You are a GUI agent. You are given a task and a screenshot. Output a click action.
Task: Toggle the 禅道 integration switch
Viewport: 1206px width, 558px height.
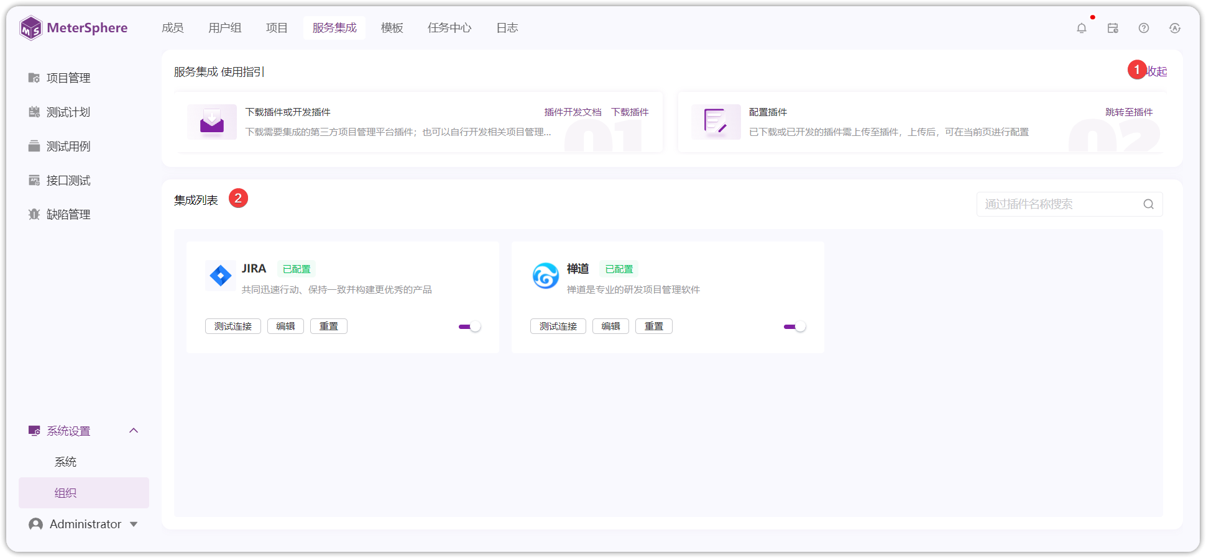[794, 326]
